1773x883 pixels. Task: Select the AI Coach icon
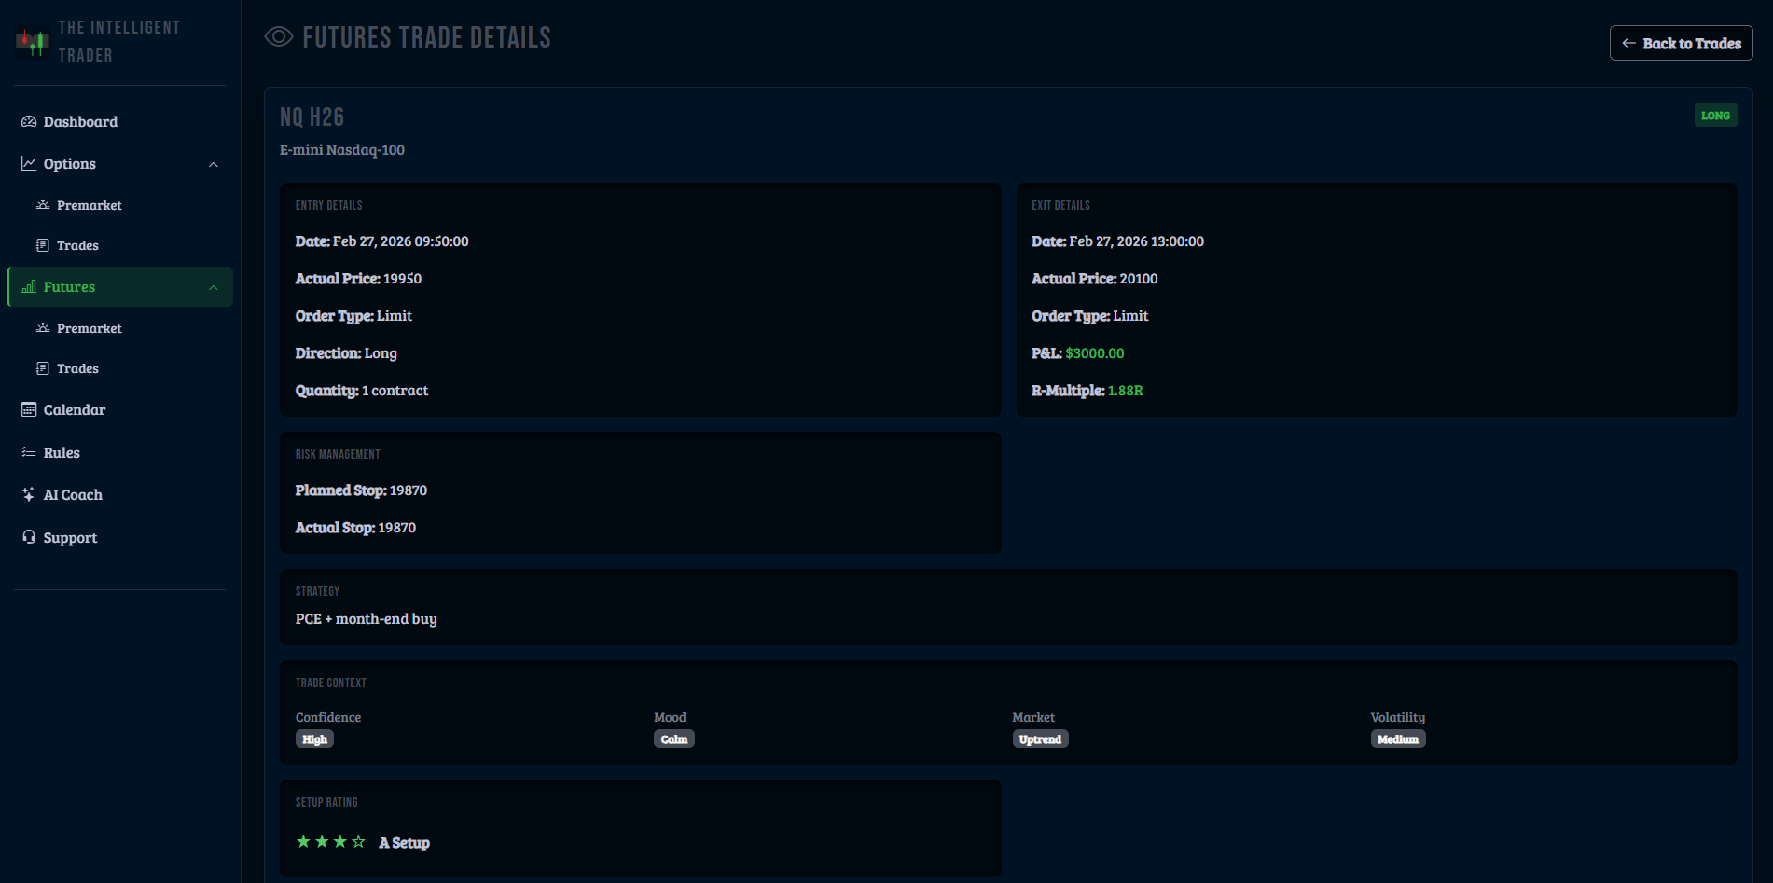click(x=29, y=494)
